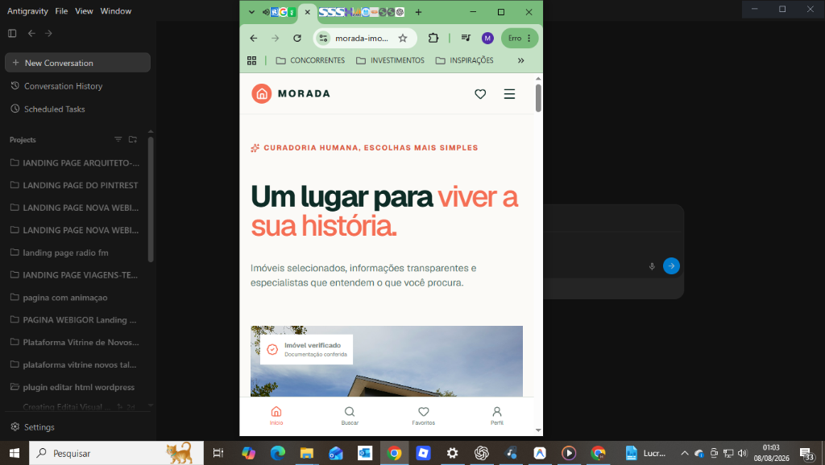Open the CONCORRENTES bookmarks folder
Screen dimensions: 825x465
tap(310, 60)
